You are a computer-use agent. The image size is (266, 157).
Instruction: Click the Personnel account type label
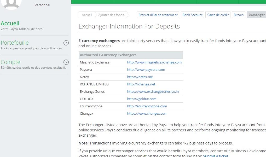[42, 5]
